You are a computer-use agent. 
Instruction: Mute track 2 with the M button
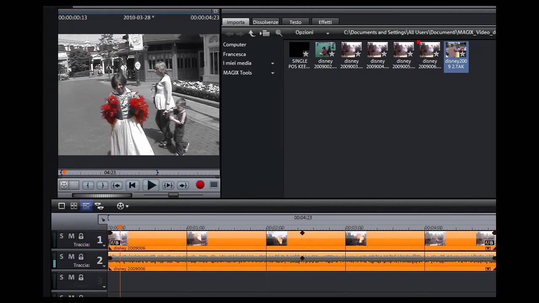click(71, 257)
